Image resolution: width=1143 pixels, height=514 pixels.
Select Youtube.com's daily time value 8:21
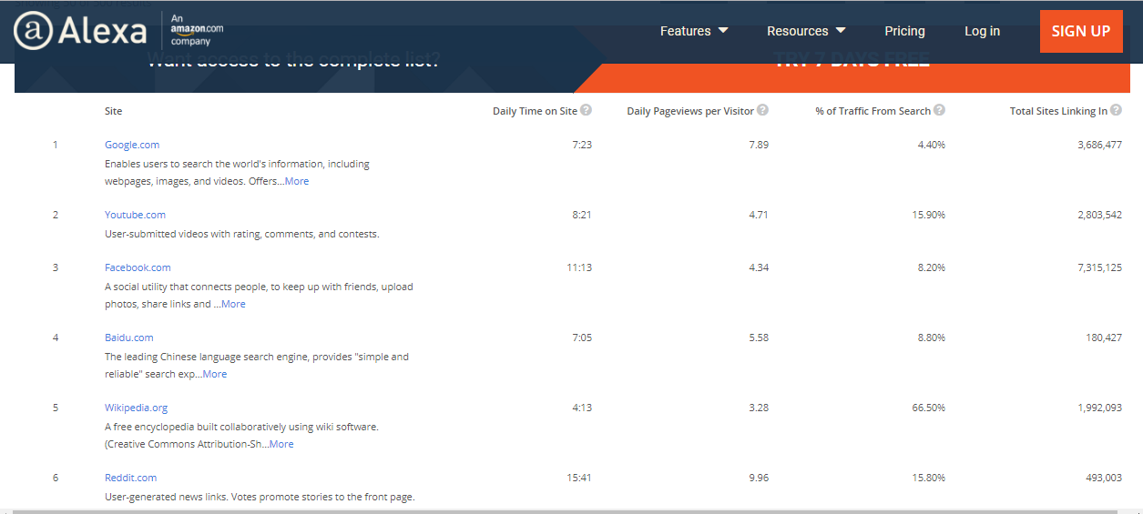coord(582,215)
